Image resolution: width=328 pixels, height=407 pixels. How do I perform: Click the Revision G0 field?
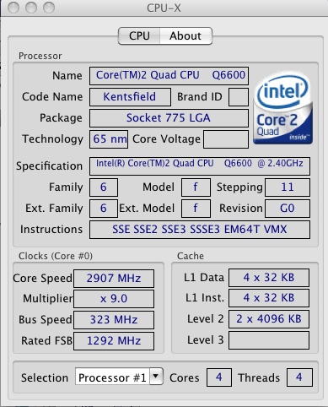click(288, 209)
